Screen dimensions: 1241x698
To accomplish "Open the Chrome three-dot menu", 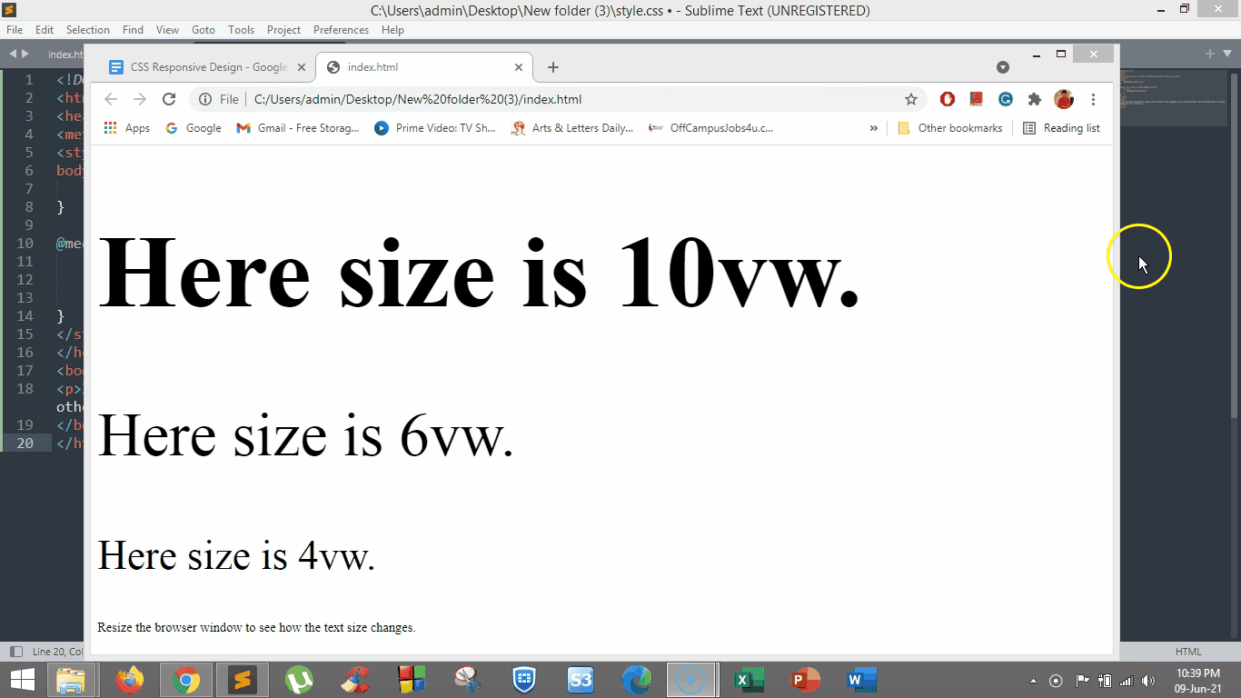I will (x=1093, y=99).
